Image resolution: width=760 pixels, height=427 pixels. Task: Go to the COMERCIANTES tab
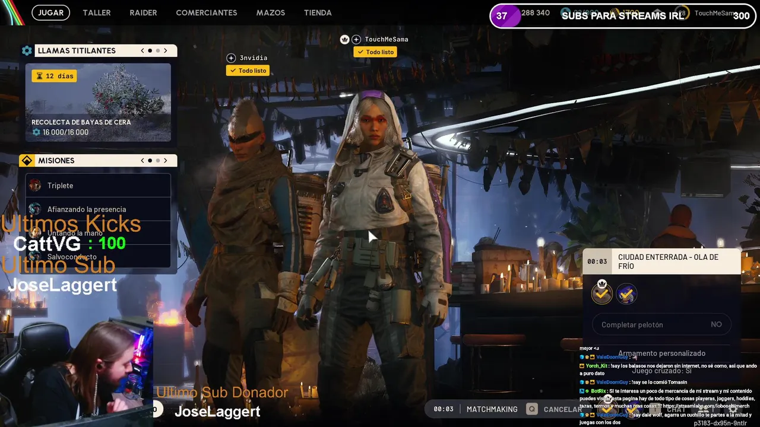pyautogui.click(x=207, y=12)
